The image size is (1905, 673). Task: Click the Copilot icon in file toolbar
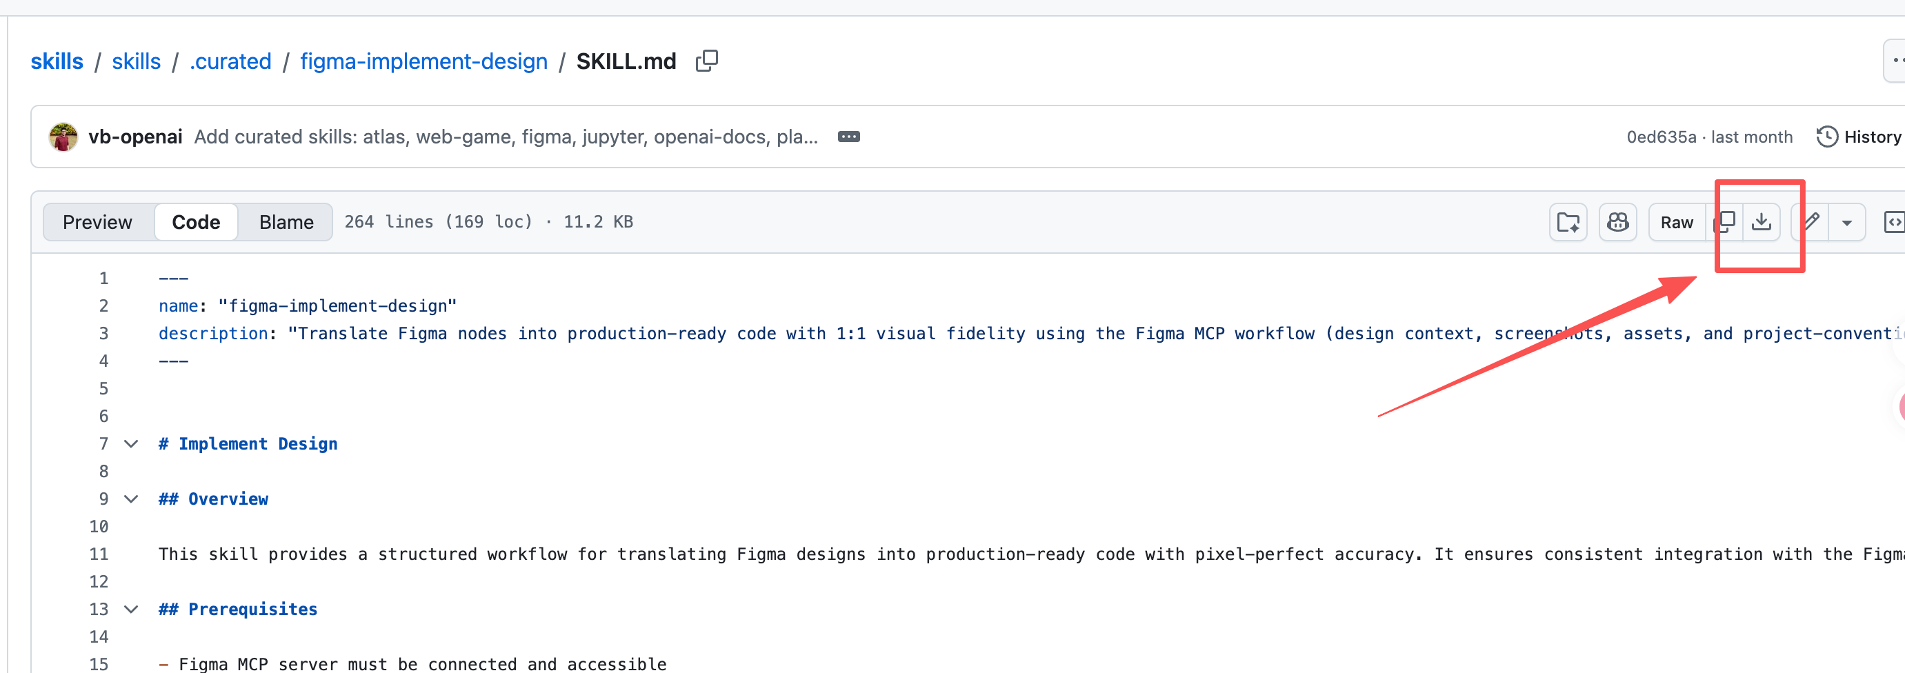click(x=1617, y=222)
